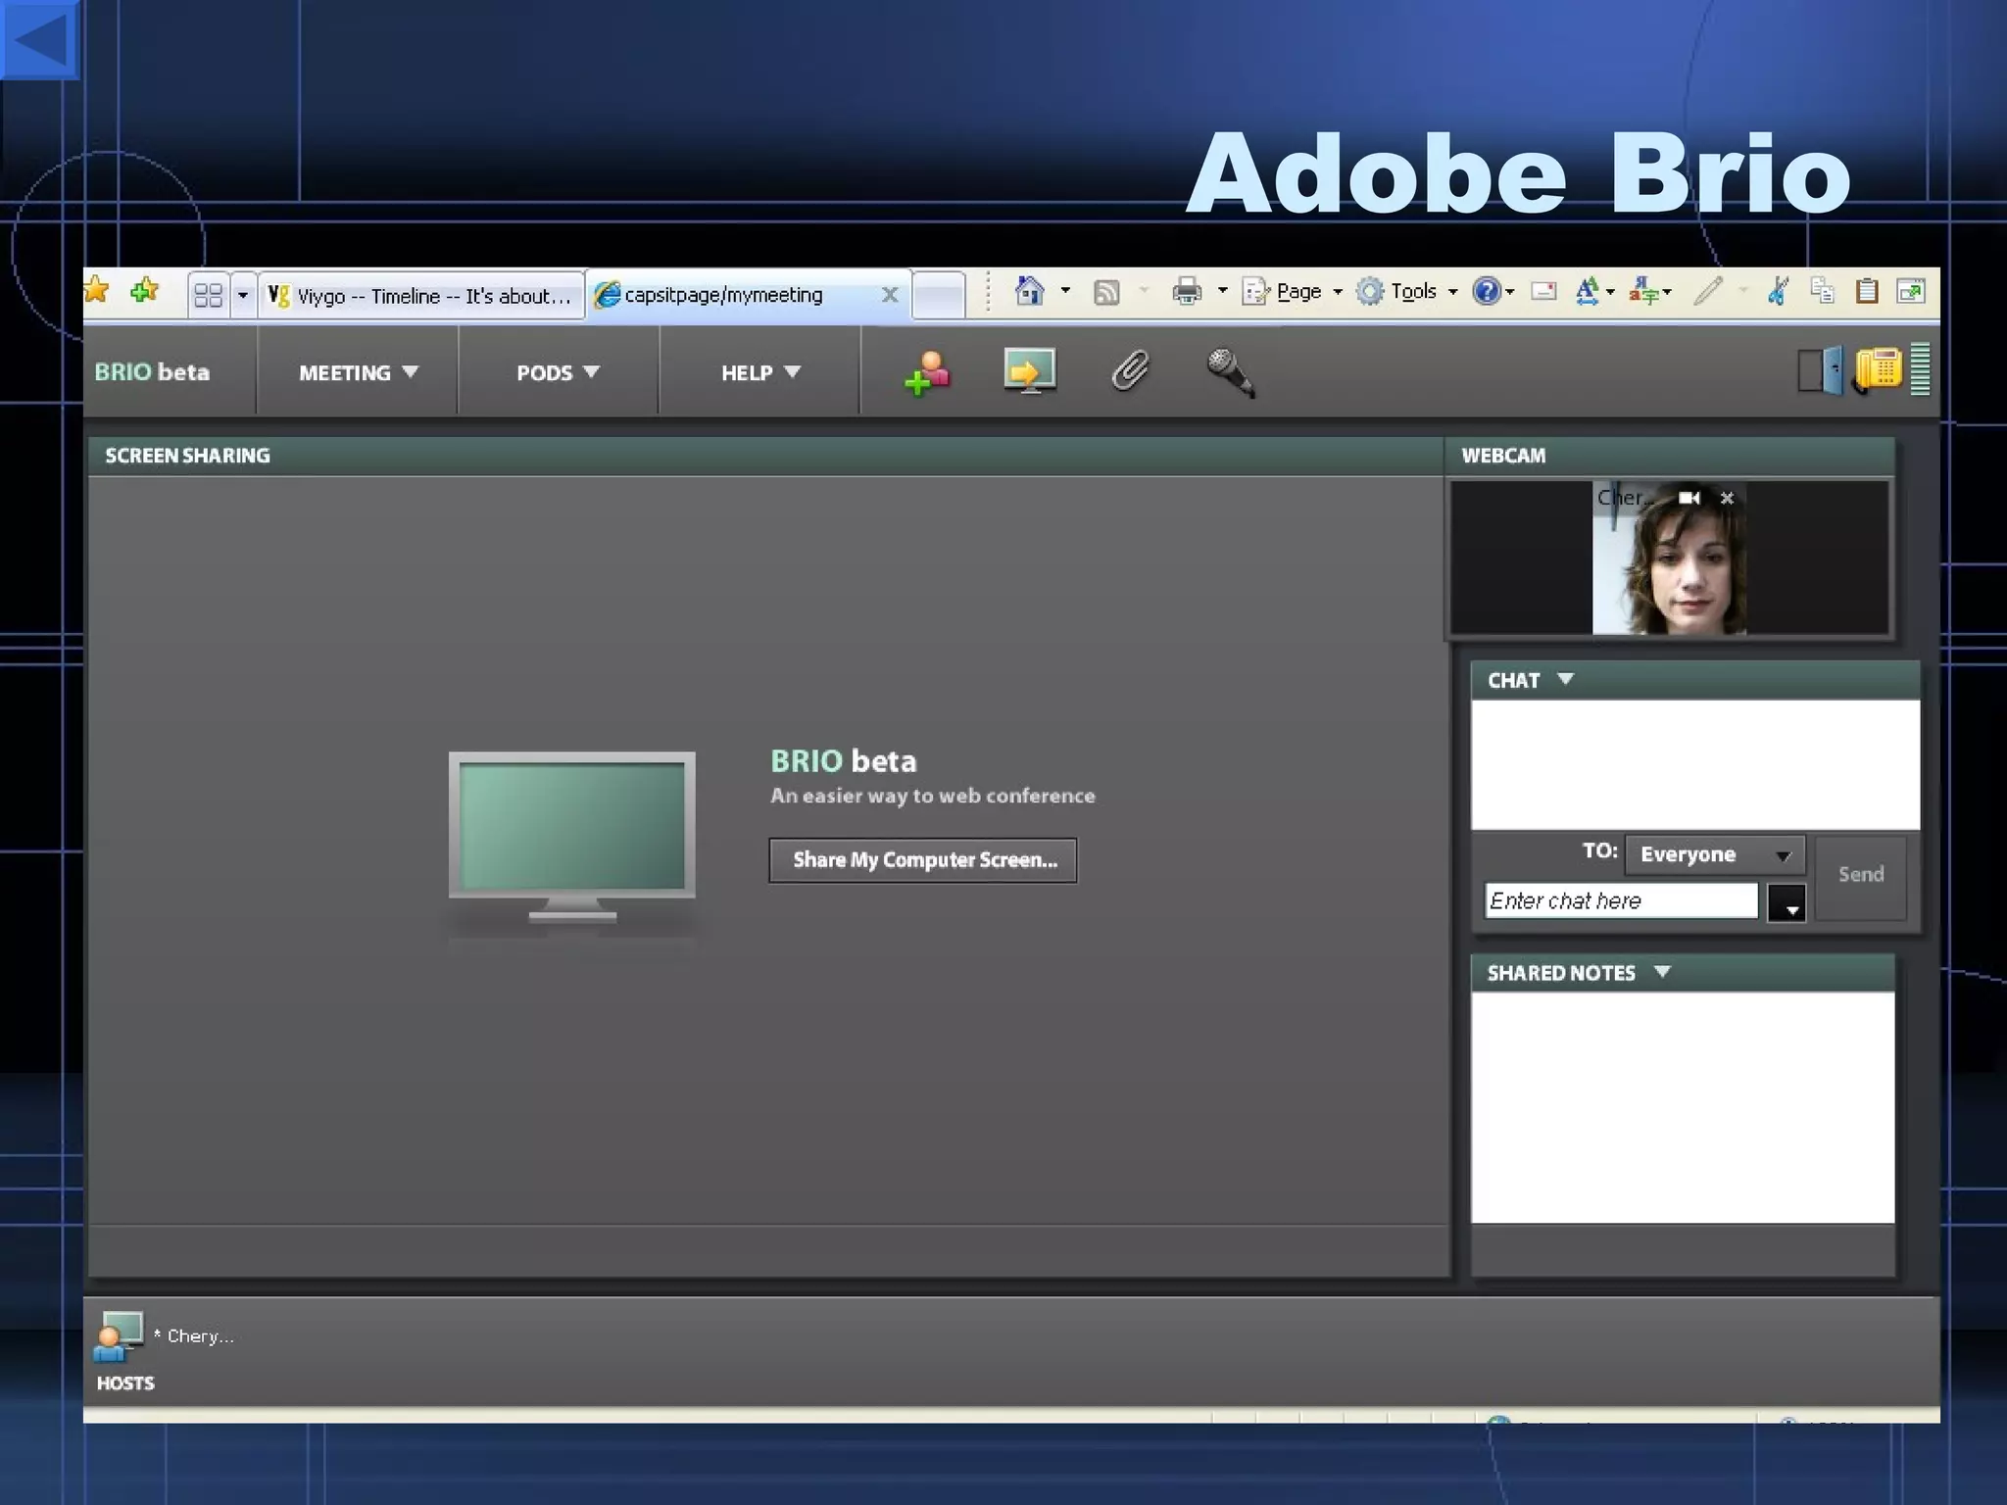The height and width of the screenshot is (1505, 2007).
Task: Expand the SHARED NOTES options arrow
Action: pos(1662,972)
